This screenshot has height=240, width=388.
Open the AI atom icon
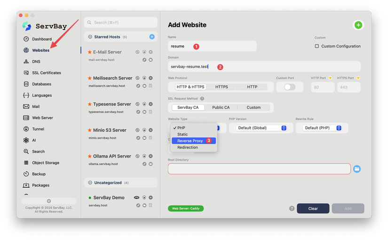pos(26,140)
